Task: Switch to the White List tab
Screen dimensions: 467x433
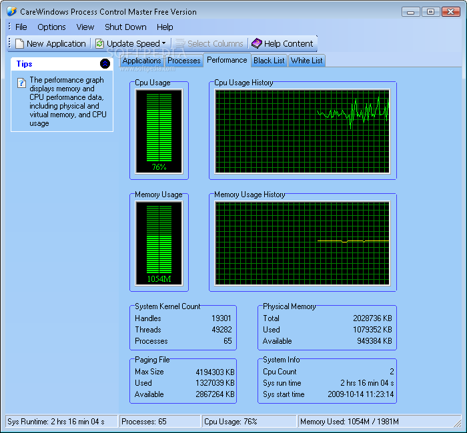Action: [306, 61]
